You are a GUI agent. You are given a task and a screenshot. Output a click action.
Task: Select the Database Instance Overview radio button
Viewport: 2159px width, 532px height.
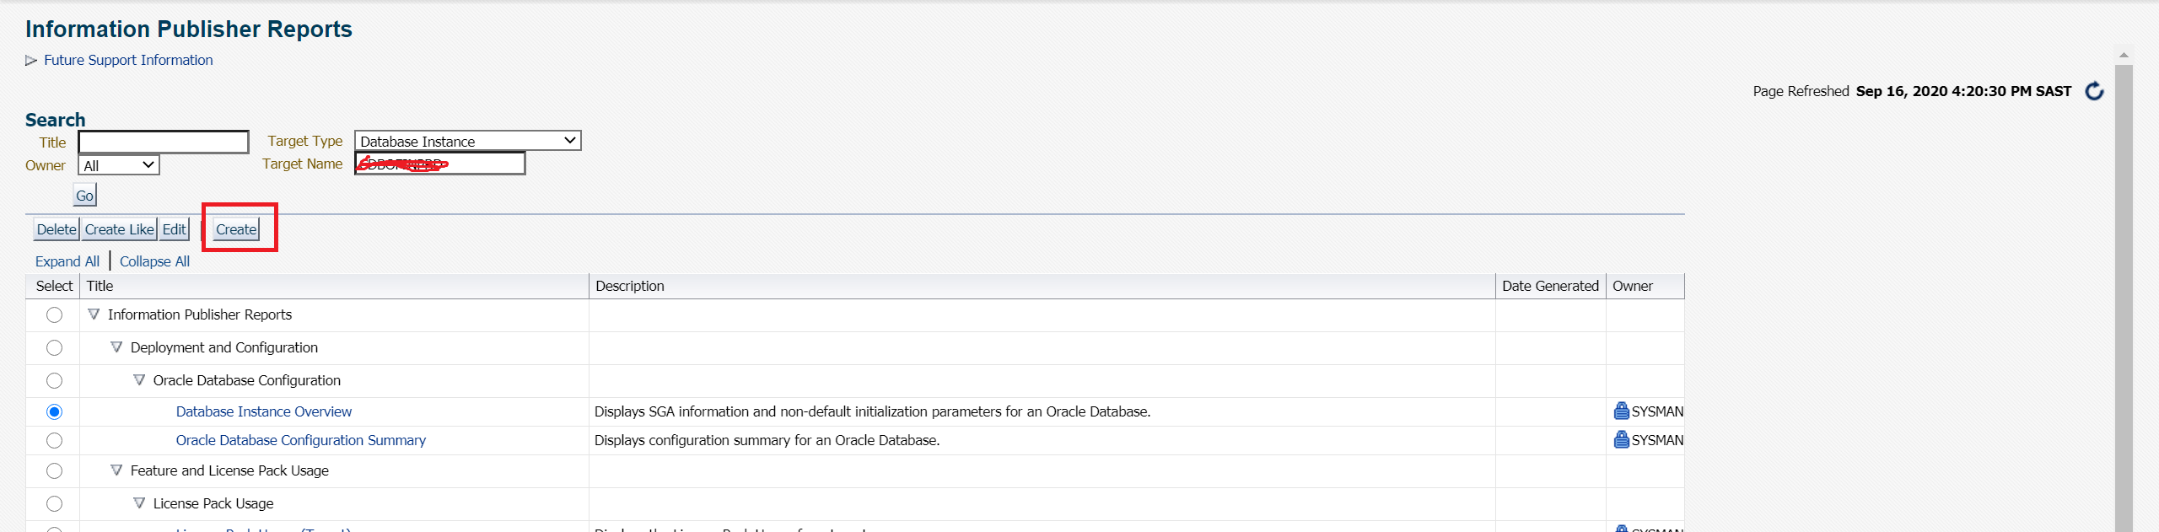pyautogui.click(x=55, y=411)
